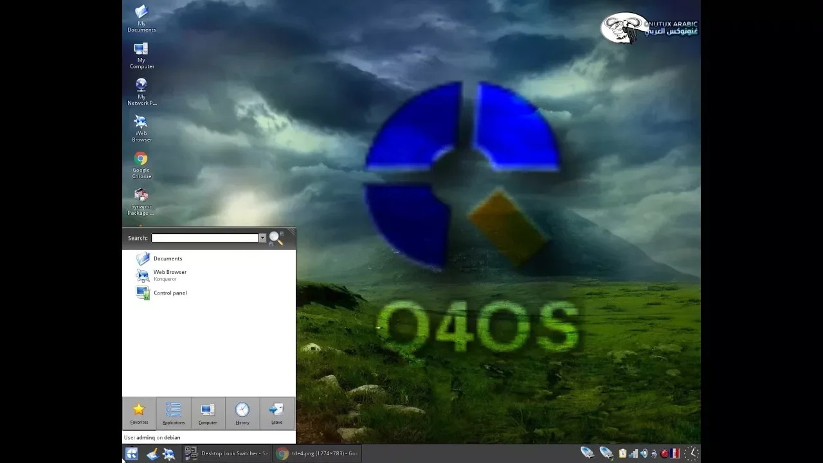Click the red record tray icon
Screen dimensions: 823x463
[x=664, y=453]
